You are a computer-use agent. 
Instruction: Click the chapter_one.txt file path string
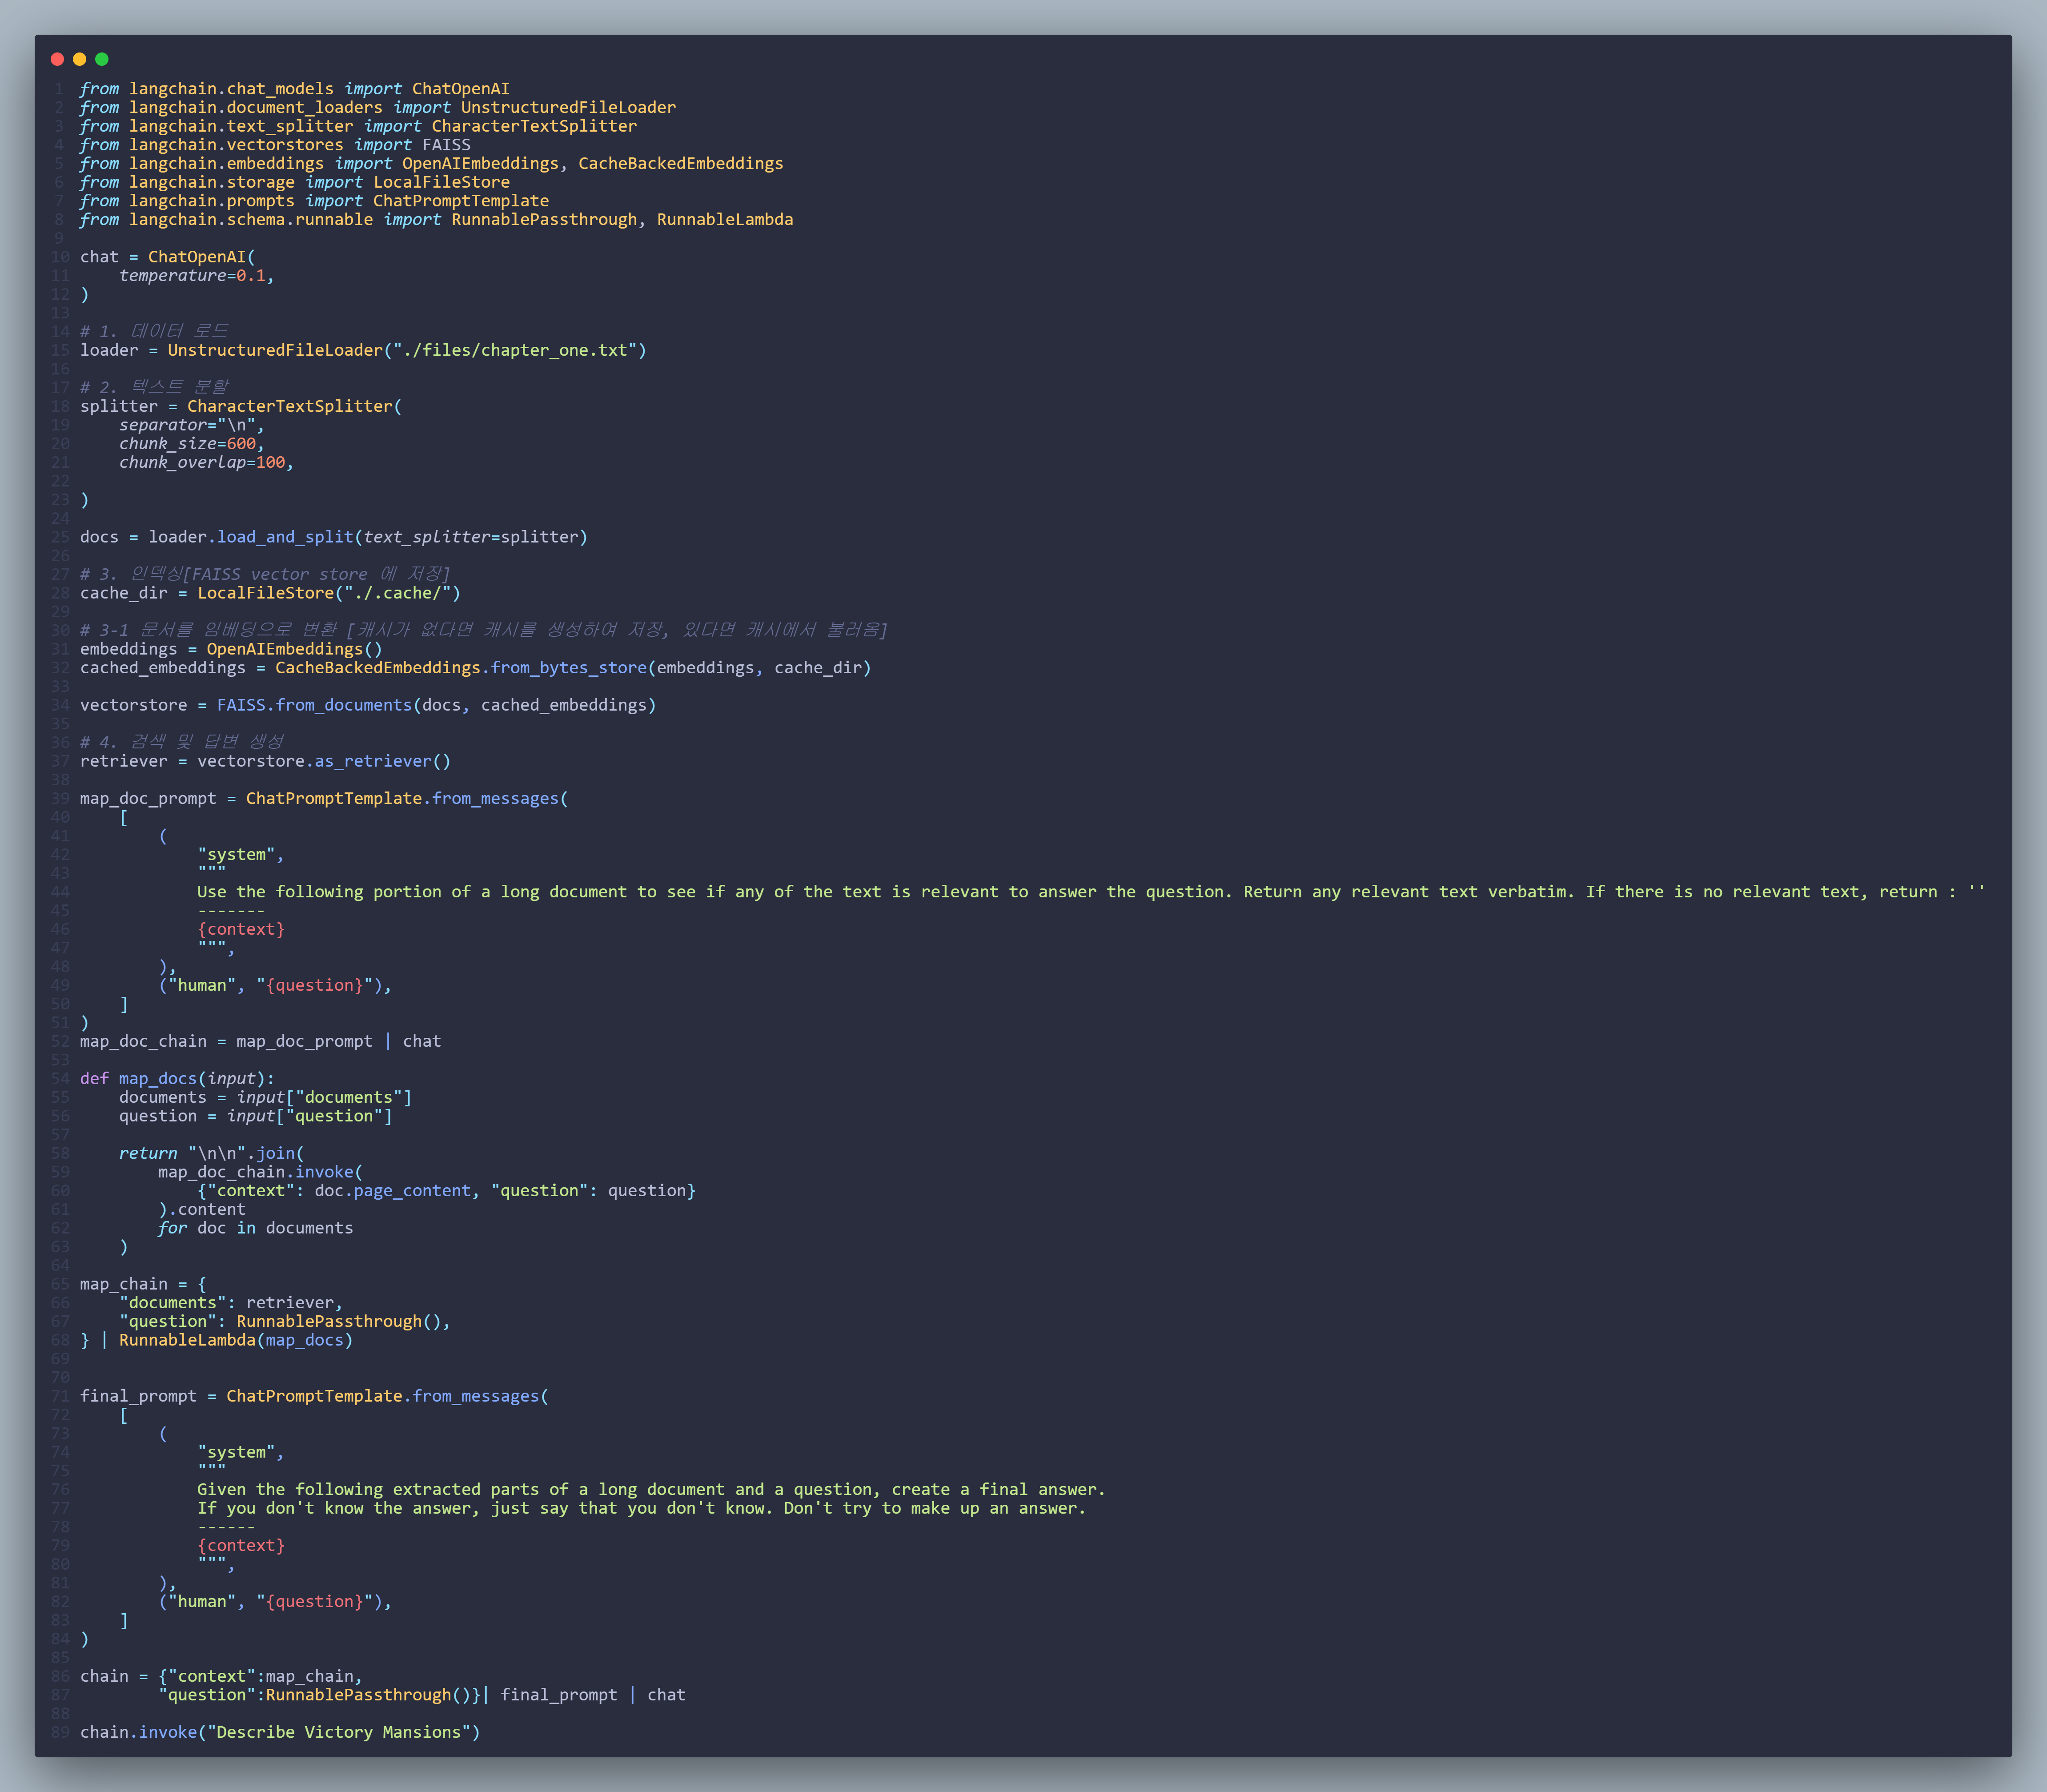(514, 350)
